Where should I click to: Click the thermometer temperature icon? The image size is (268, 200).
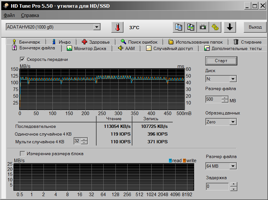[117, 27]
